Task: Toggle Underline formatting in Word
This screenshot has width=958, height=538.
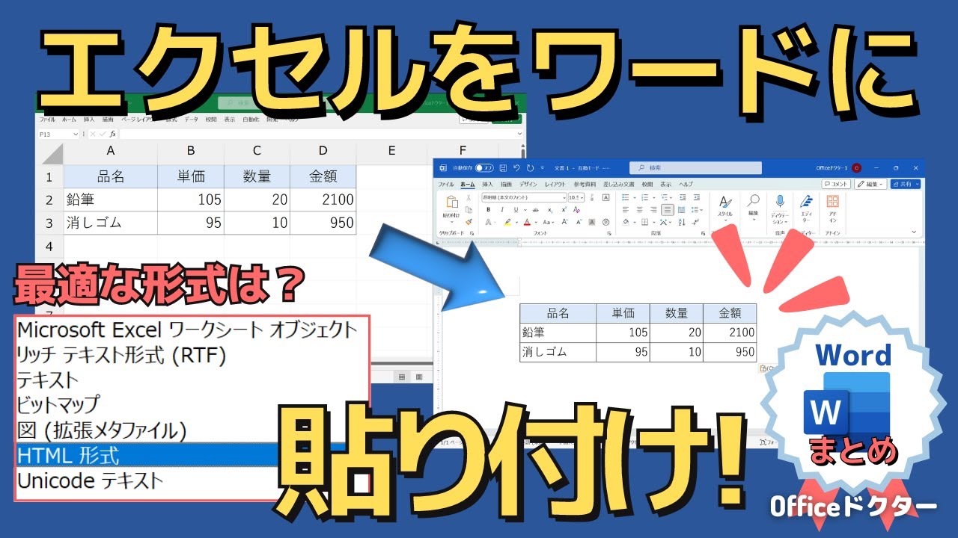Action: click(x=516, y=209)
